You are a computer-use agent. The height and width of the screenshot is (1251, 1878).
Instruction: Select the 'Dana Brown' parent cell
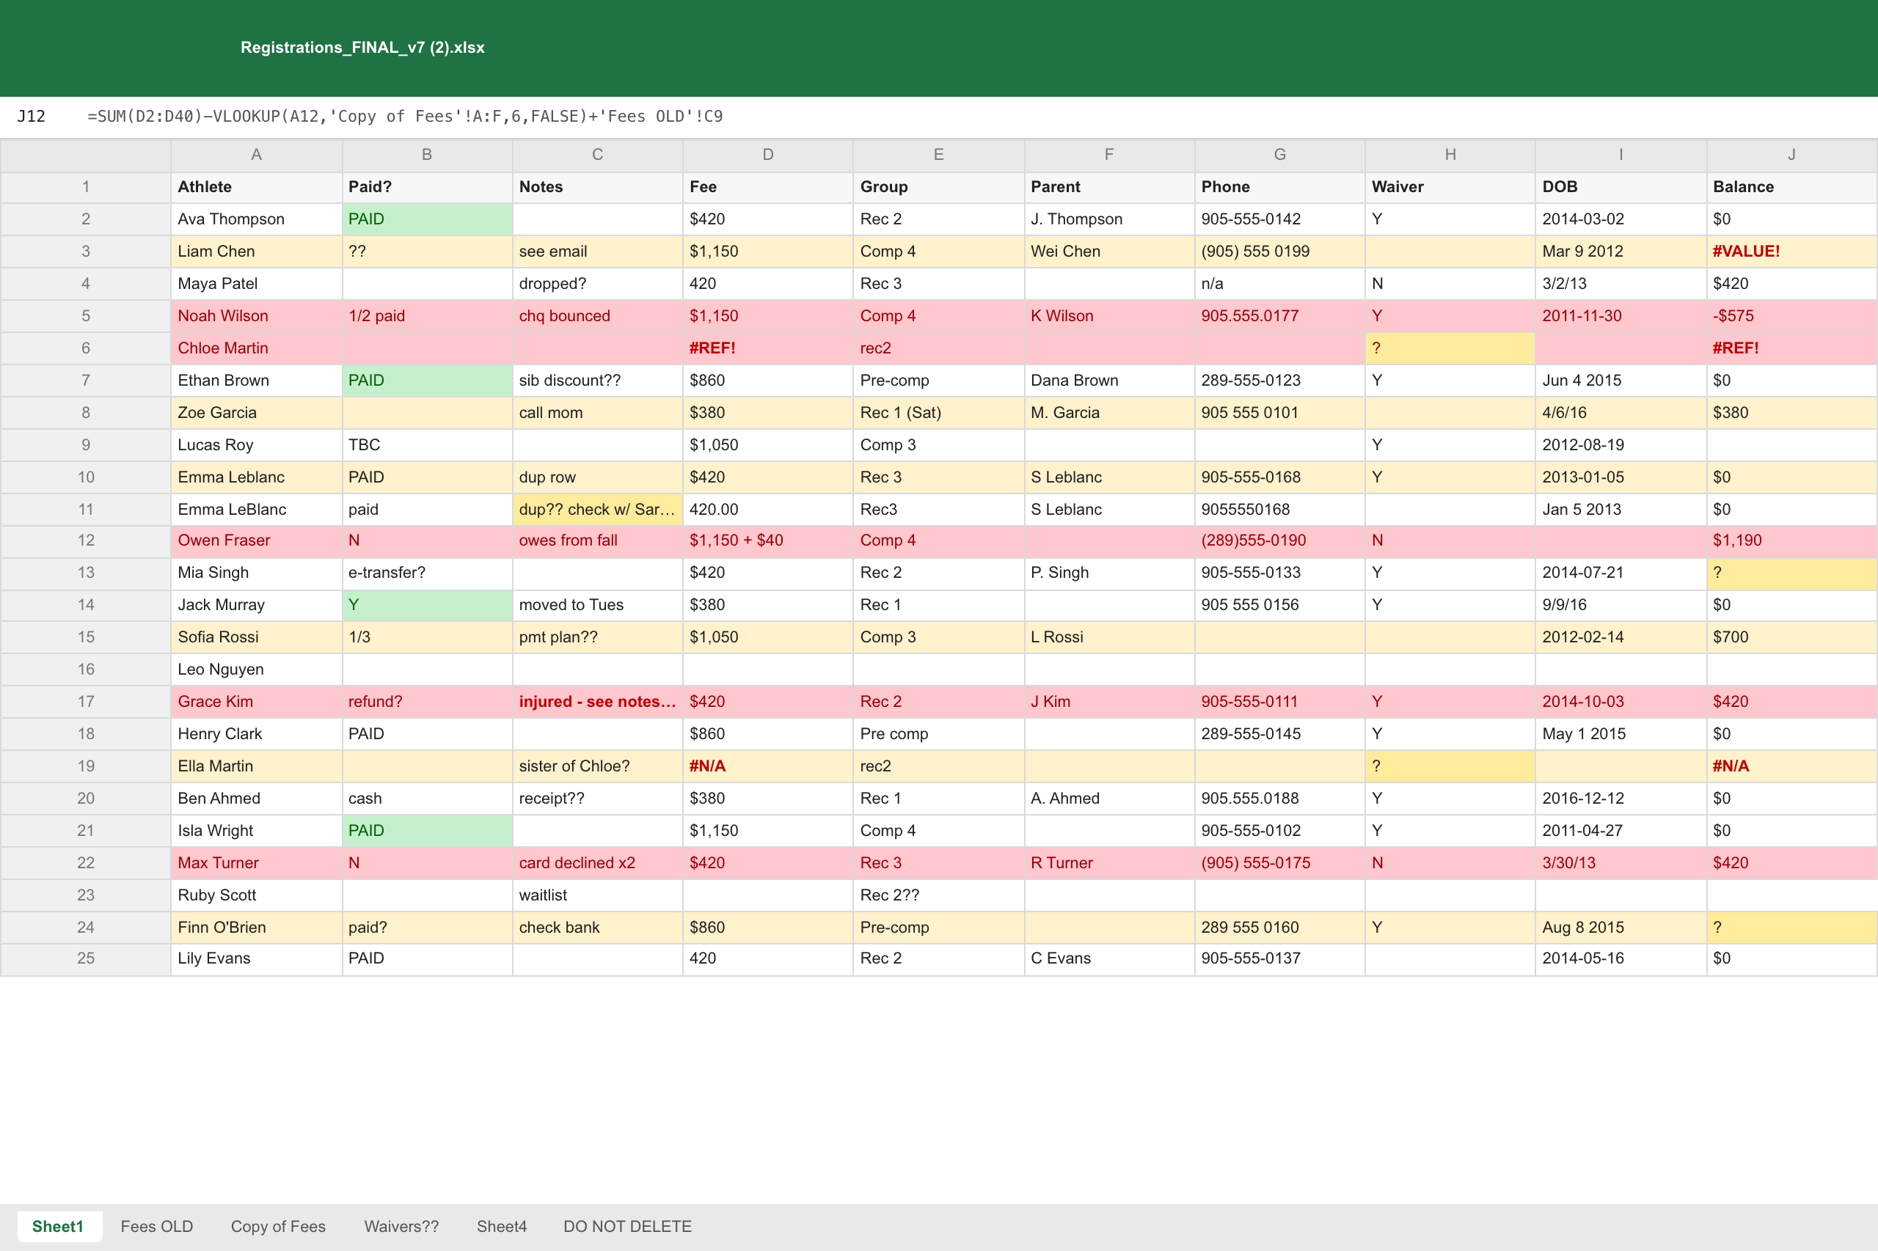point(1109,381)
